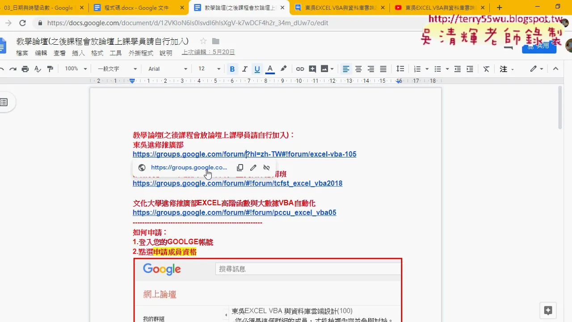572x322 pixels.
Task: Remove link with the unlink icon
Action: [267, 168]
